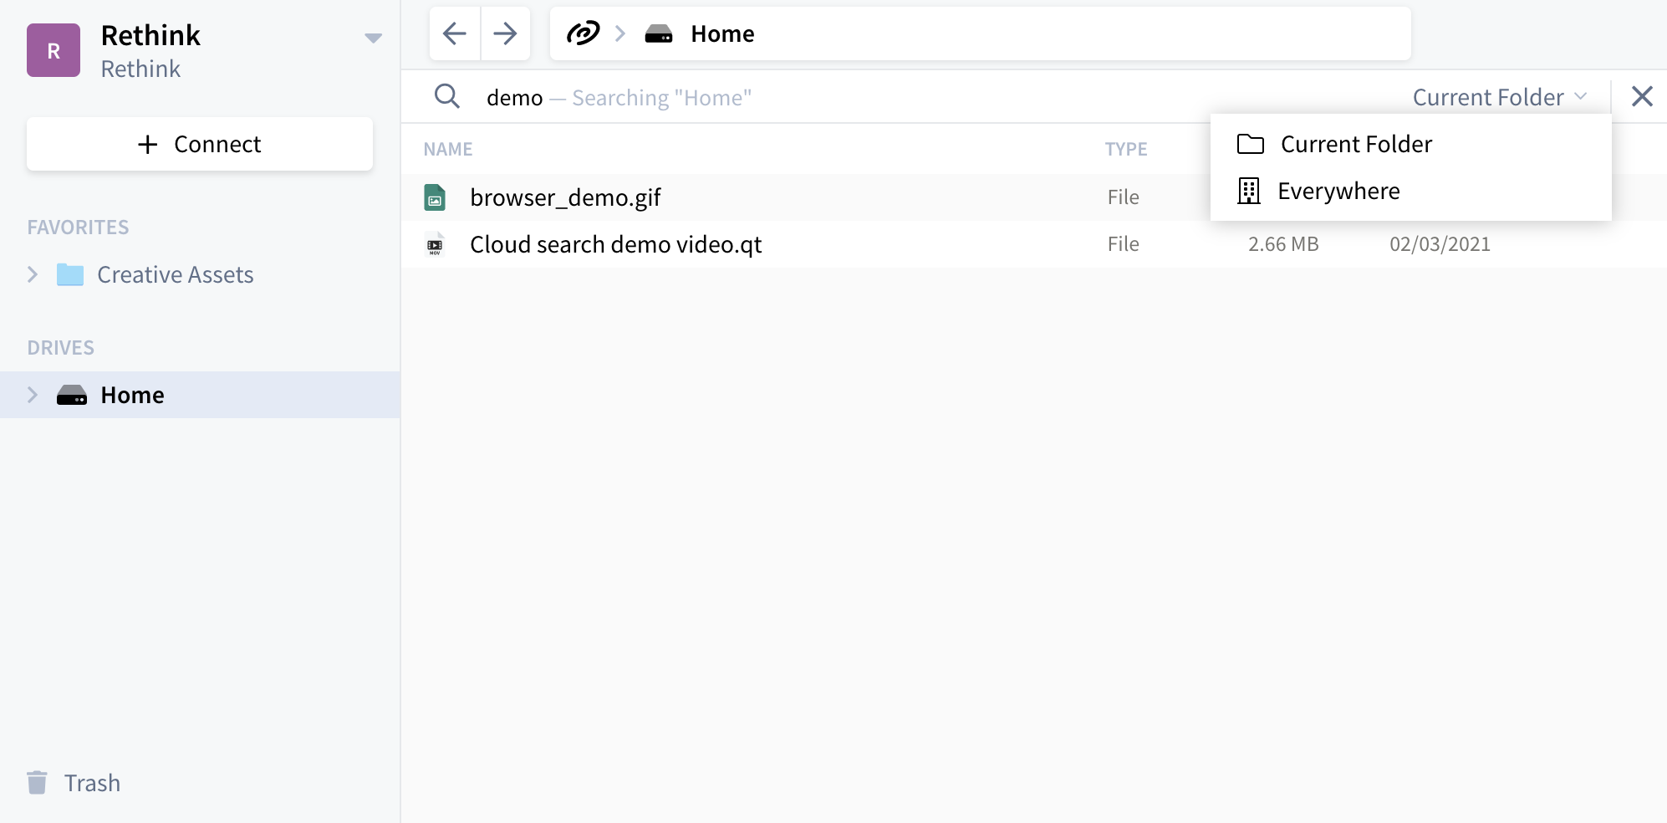Click the back navigation arrow
The height and width of the screenshot is (823, 1667).
point(455,33)
